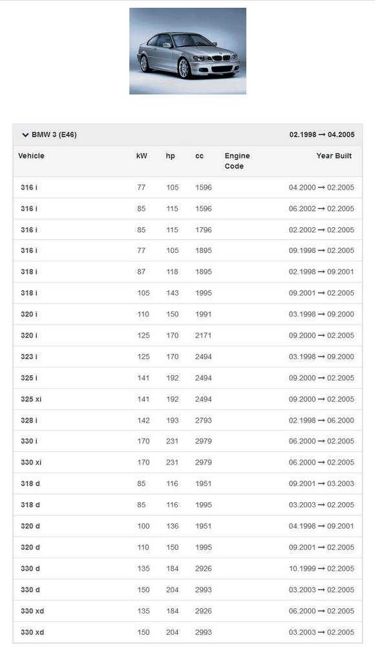Screen dimensions: 375x649
Task: Select the 320 i 2171cc row
Action: tap(187, 336)
